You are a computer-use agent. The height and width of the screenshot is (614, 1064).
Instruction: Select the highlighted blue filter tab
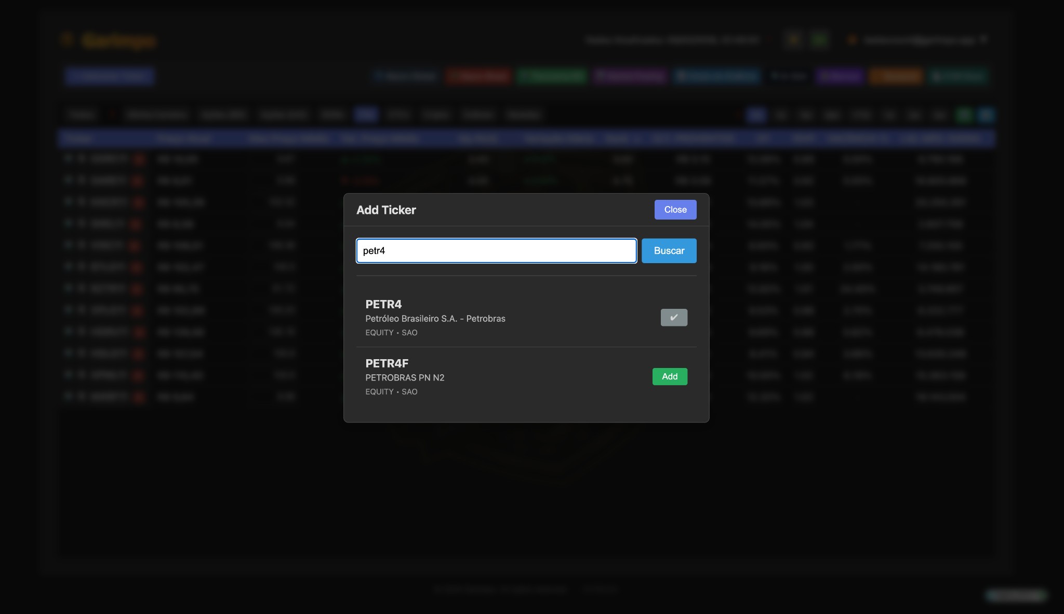coord(365,115)
